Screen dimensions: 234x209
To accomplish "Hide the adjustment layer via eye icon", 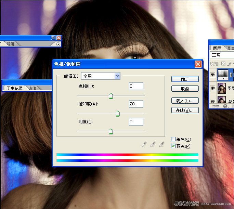I will (213, 75).
